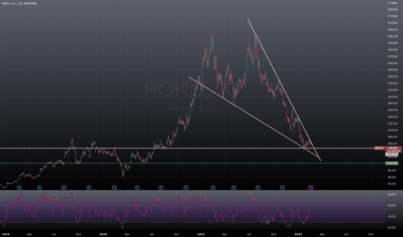Click the red 148.68 last price label
Image resolution: width=403 pixels, height=237 pixels.
393,148
